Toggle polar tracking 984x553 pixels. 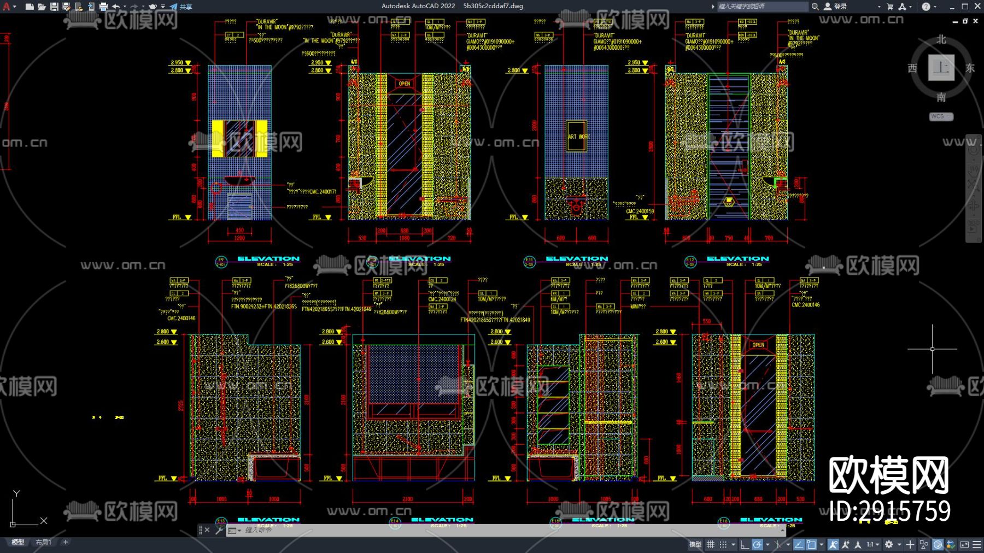coord(757,544)
